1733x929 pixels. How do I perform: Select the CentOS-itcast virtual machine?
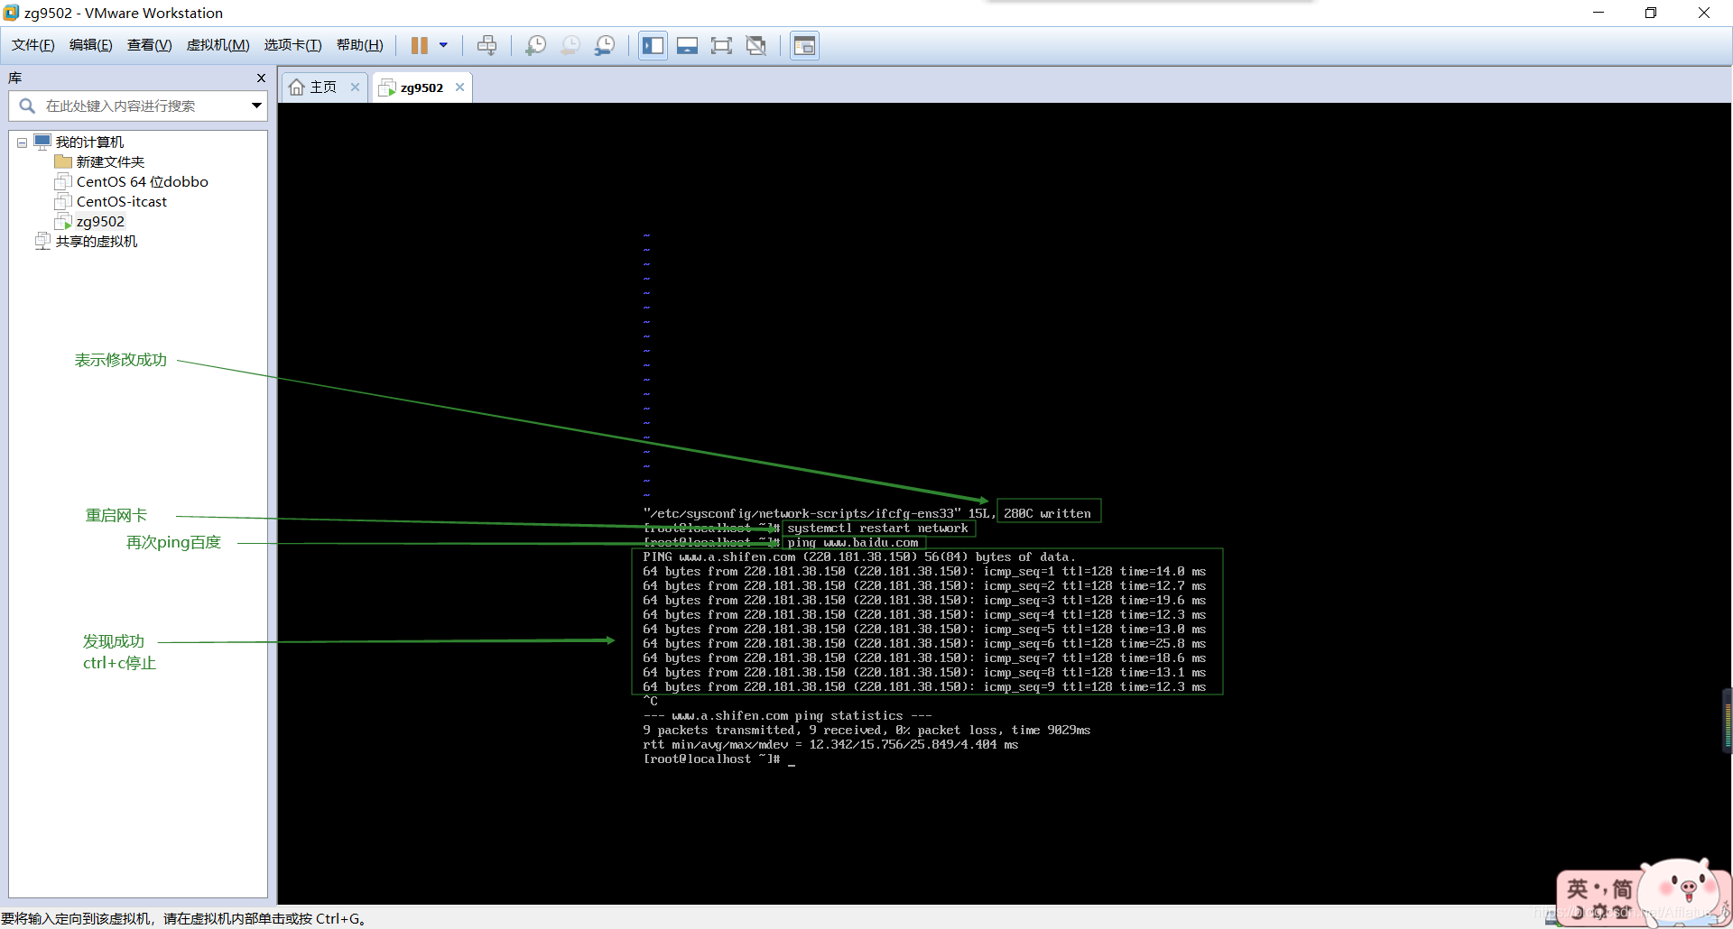tap(121, 202)
